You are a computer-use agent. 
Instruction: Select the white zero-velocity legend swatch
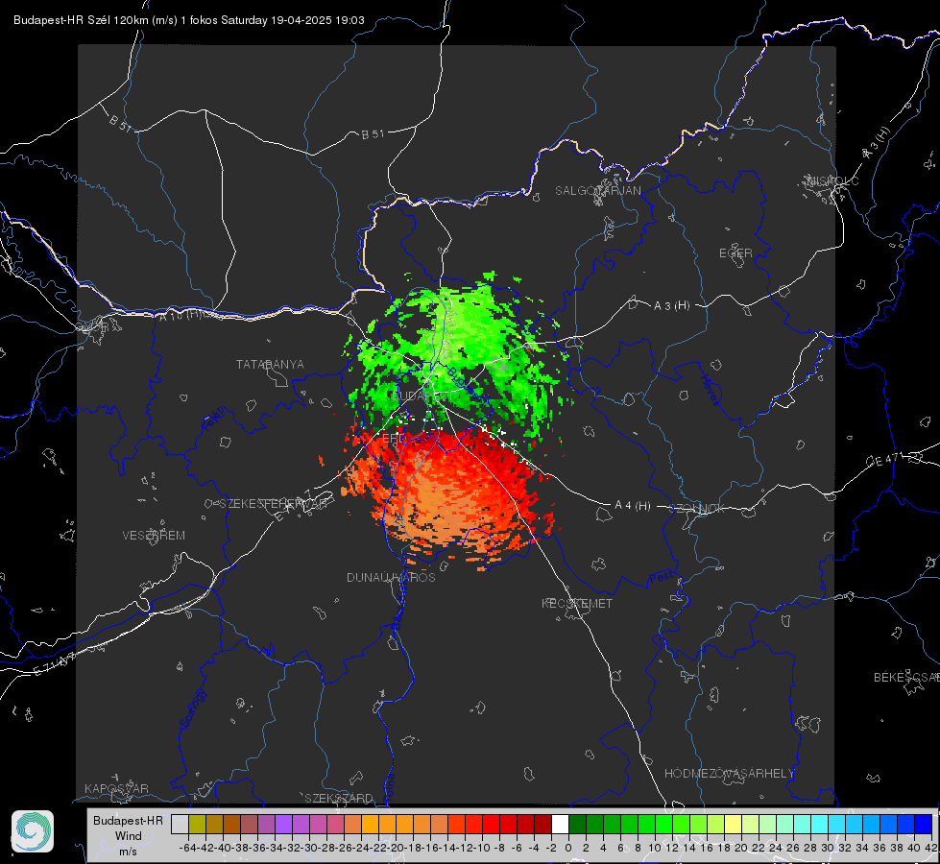click(x=560, y=824)
